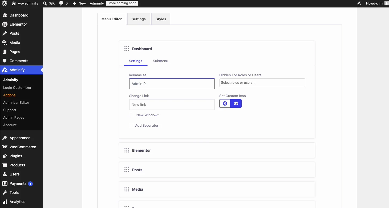This screenshot has height=208, width=389.
Task: Click the Change Link input field
Action: 172,105
